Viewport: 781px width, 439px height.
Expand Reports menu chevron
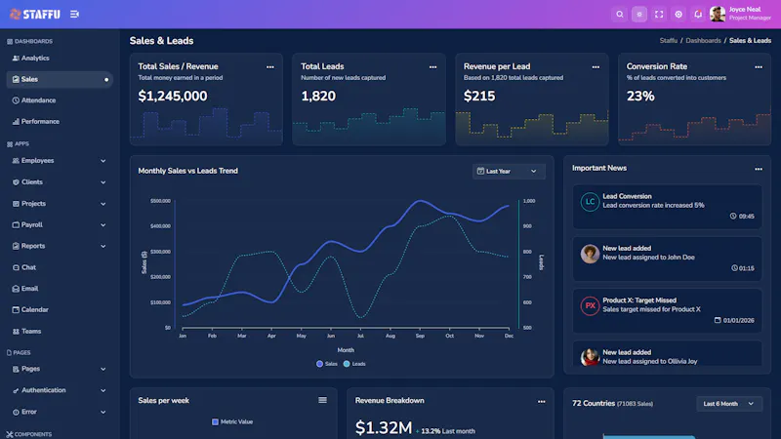point(103,246)
